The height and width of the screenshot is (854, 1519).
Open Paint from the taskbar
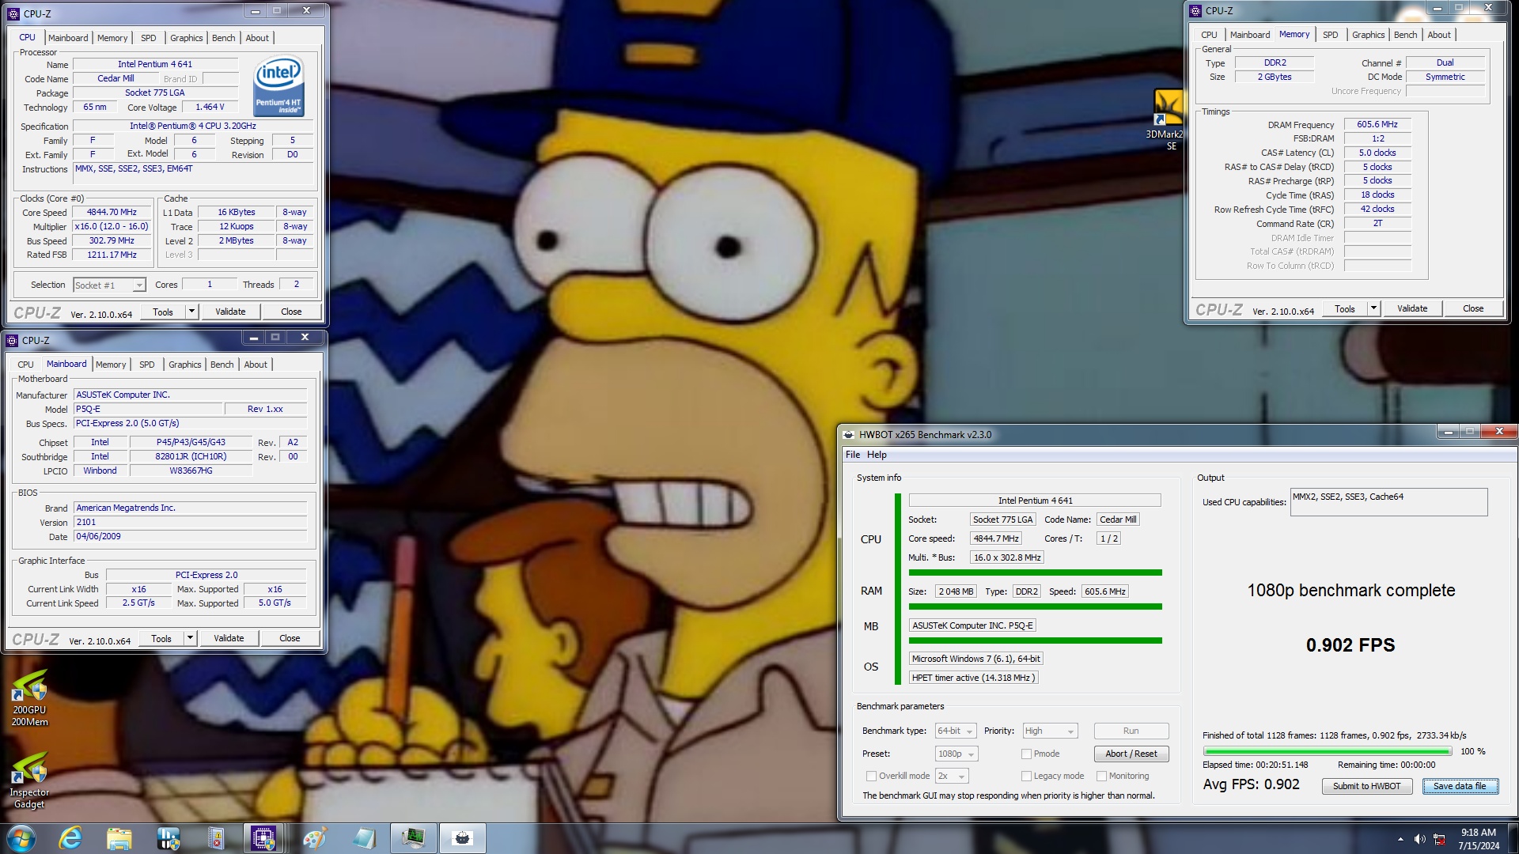pyautogui.click(x=314, y=838)
